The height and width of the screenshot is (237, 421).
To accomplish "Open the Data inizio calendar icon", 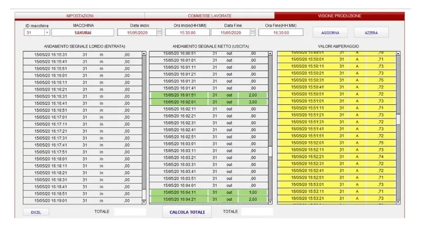I will click(159, 33).
